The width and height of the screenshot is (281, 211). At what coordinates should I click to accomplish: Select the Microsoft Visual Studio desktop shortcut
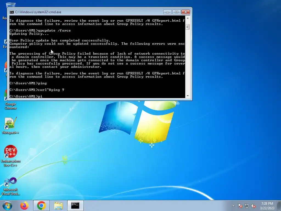click(x=11, y=186)
